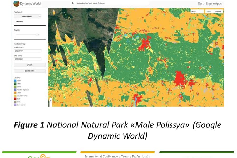The width and height of the screenshot is (237, 158).
Task: Switch to the Карта map view
Action: [209, 11]
